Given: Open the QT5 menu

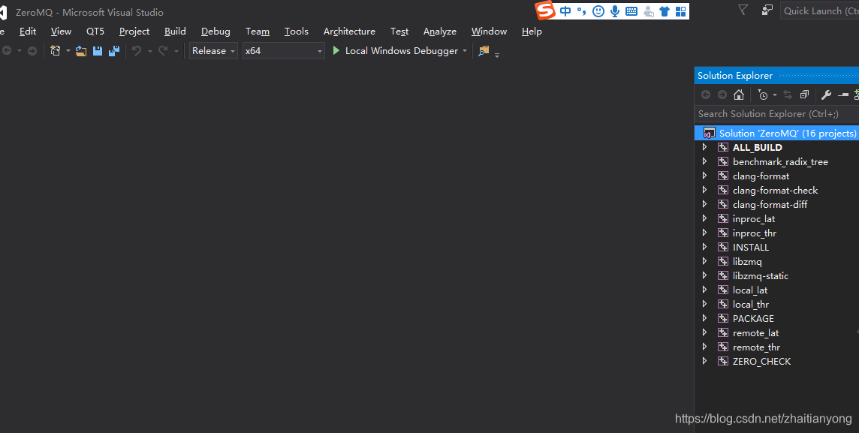Looking at the screenshot, I should (95, 32).
